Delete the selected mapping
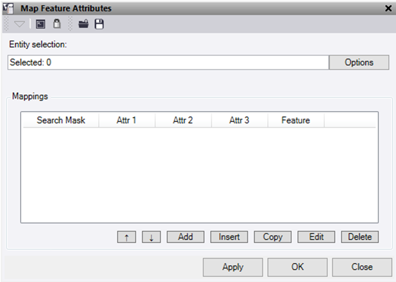The image size is (396, 282). coord(360,237)
